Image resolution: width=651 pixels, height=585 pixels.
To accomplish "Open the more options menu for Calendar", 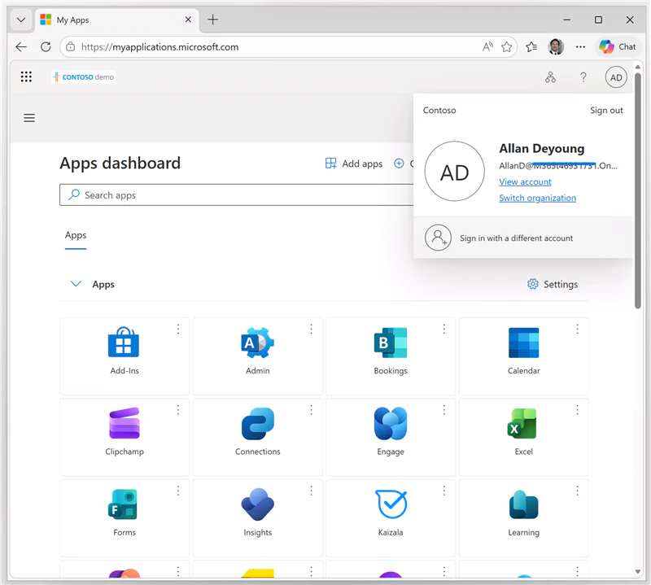I will pos(577,330).
